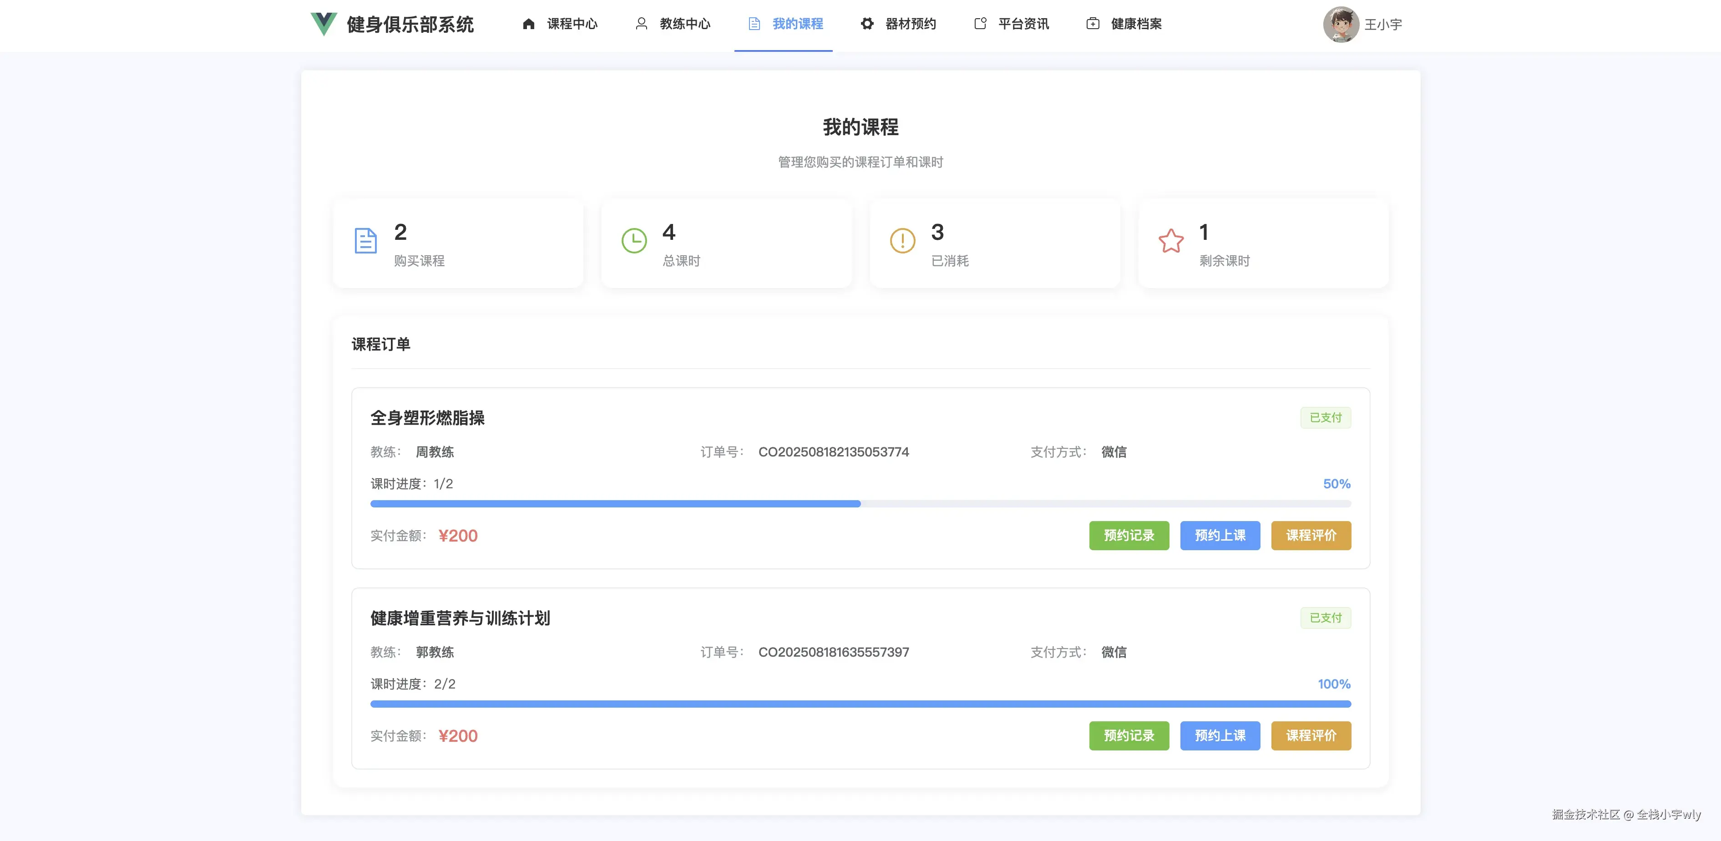The width and height of the screenshot is (1721, 841).
Task: Click the 已支付 tag on 全身塑形燃脂操
Action: pos(1325,418)
